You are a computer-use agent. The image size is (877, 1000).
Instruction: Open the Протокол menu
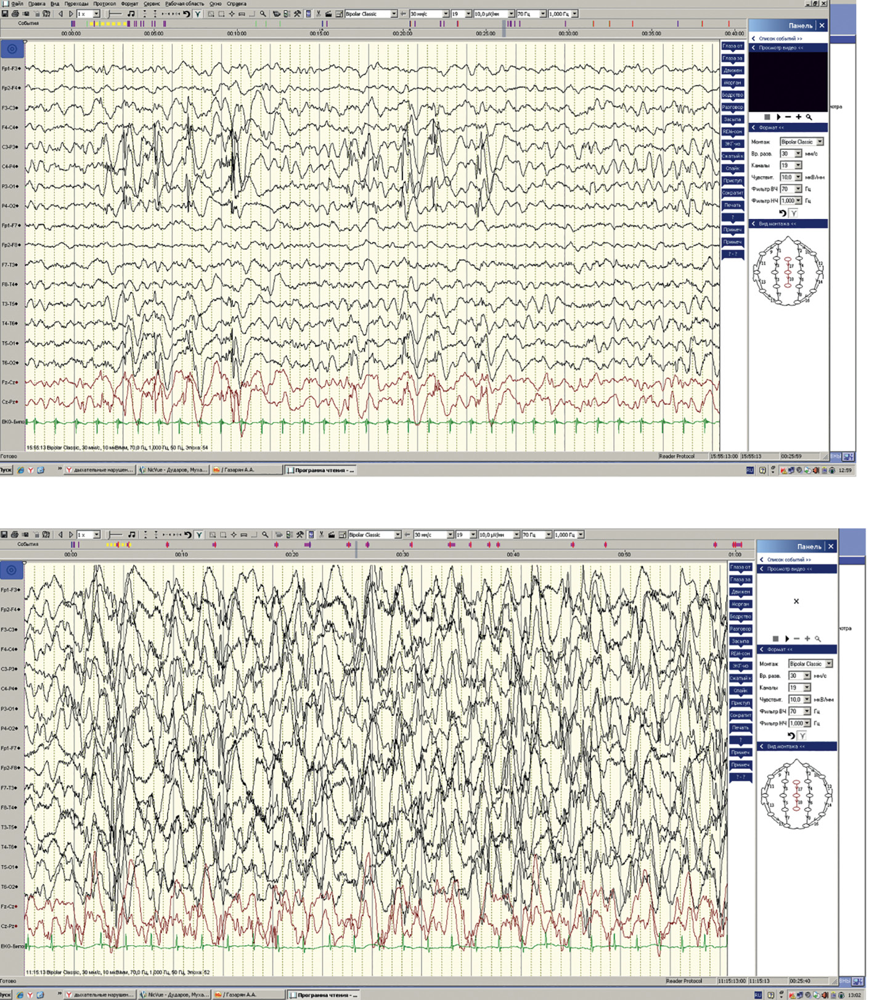point(104,4)
